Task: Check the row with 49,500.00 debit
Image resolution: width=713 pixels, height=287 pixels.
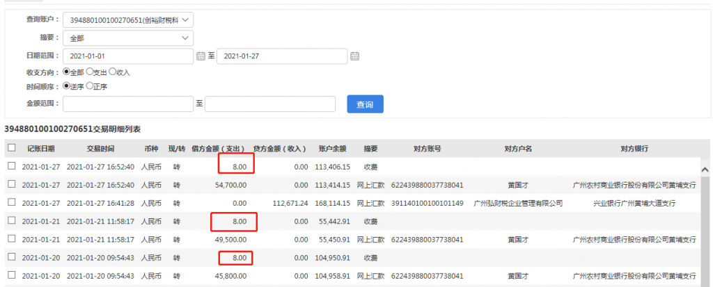Action: point(11,239)
